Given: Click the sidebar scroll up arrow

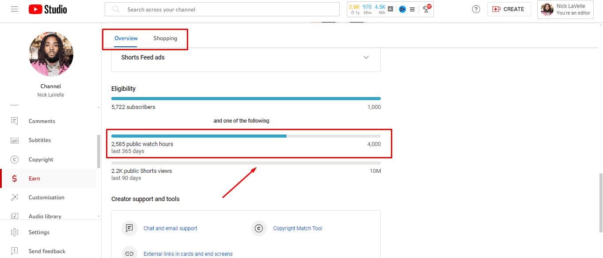Looking at the screenshot, I should click(x=99, y=107).
